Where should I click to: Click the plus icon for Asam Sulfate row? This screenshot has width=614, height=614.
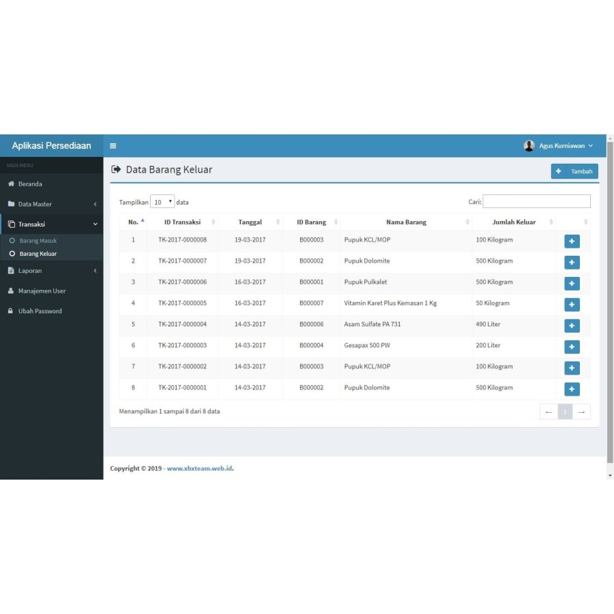(572, 325)
